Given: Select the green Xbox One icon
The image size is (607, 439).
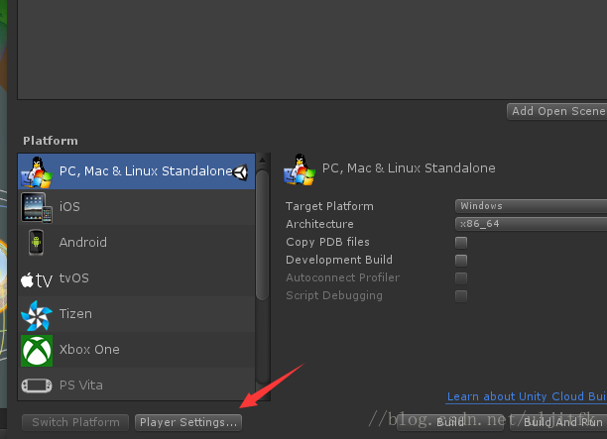Looking at the screenshot, I should tap(37, 351).
